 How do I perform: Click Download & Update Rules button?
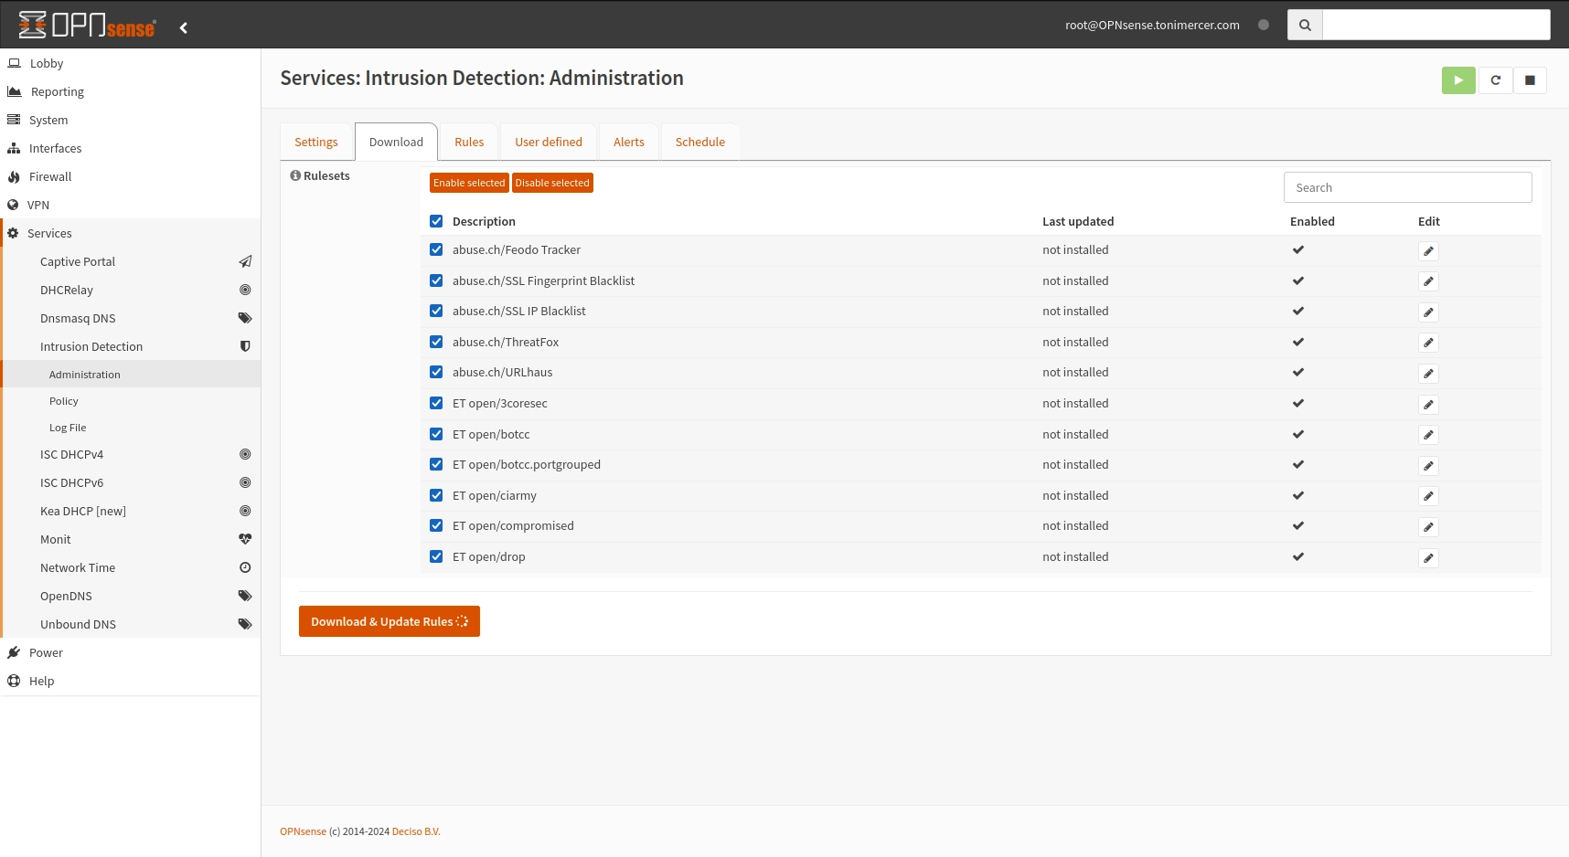point(390,621)
